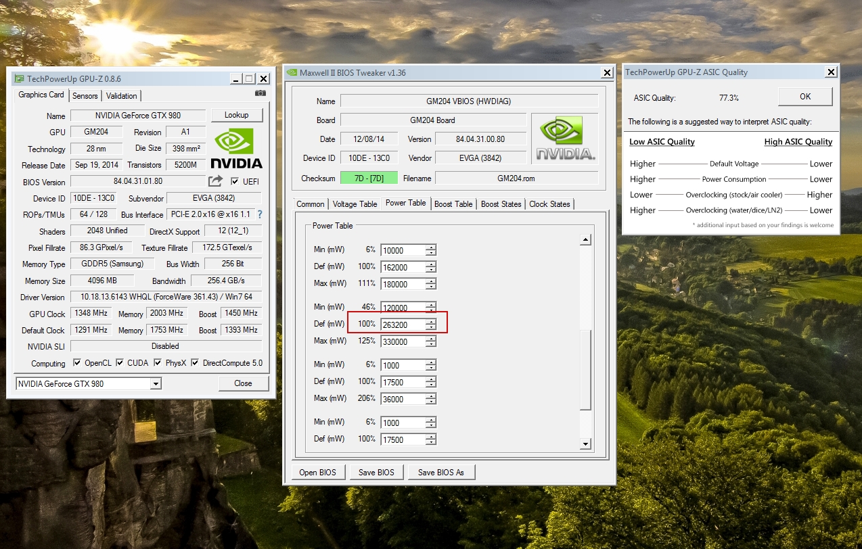Open the Clock States tab
Screen dimensions: 862x549
[x=549, y=204]
